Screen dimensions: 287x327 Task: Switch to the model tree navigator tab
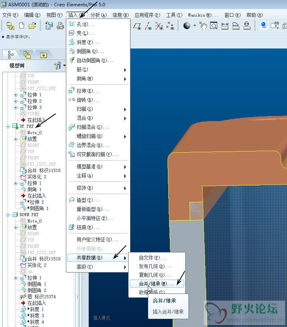point(11,55)
